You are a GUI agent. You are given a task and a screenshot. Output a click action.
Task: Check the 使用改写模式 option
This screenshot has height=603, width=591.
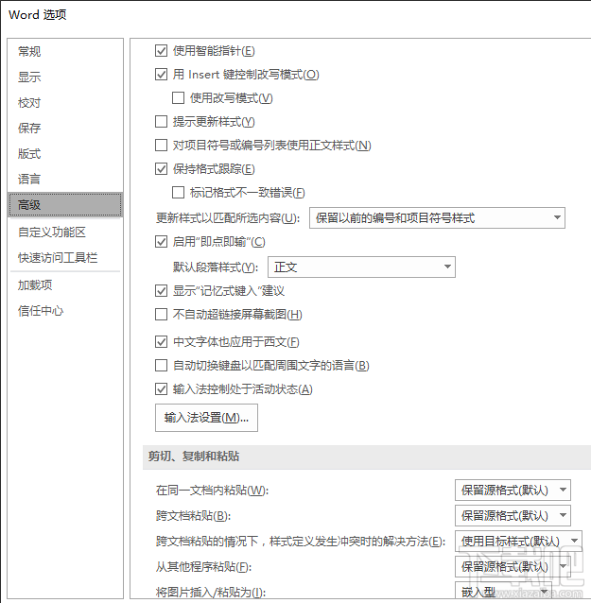click(x=178, y=98)
